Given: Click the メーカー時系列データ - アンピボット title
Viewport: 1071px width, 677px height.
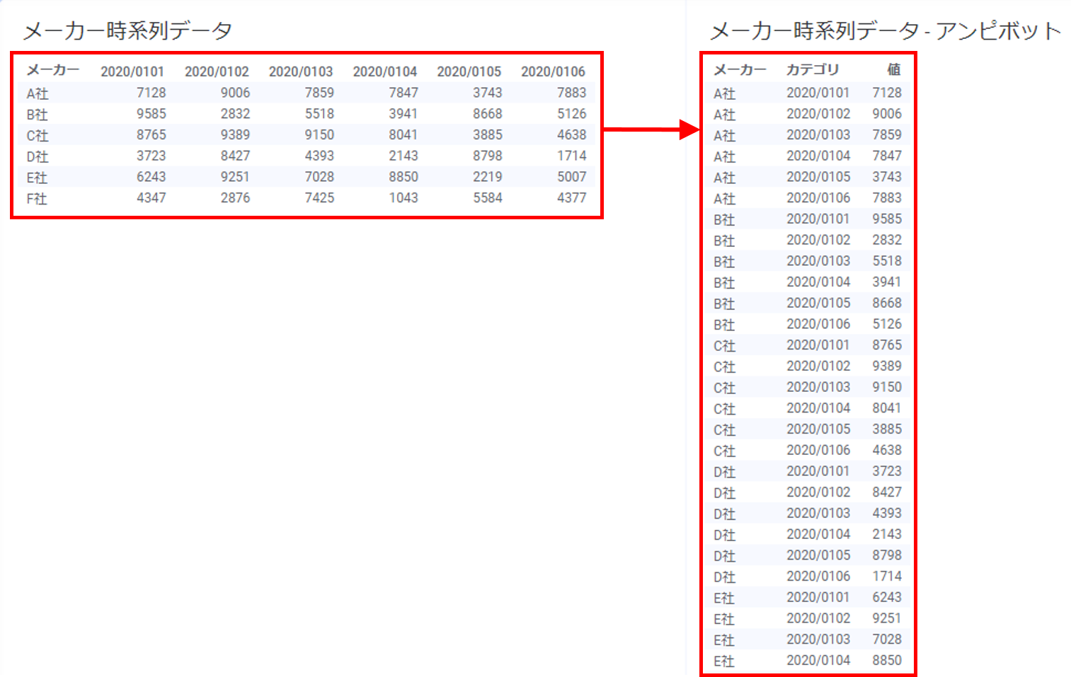Looking at the screenshot, I should pos(885,30).
